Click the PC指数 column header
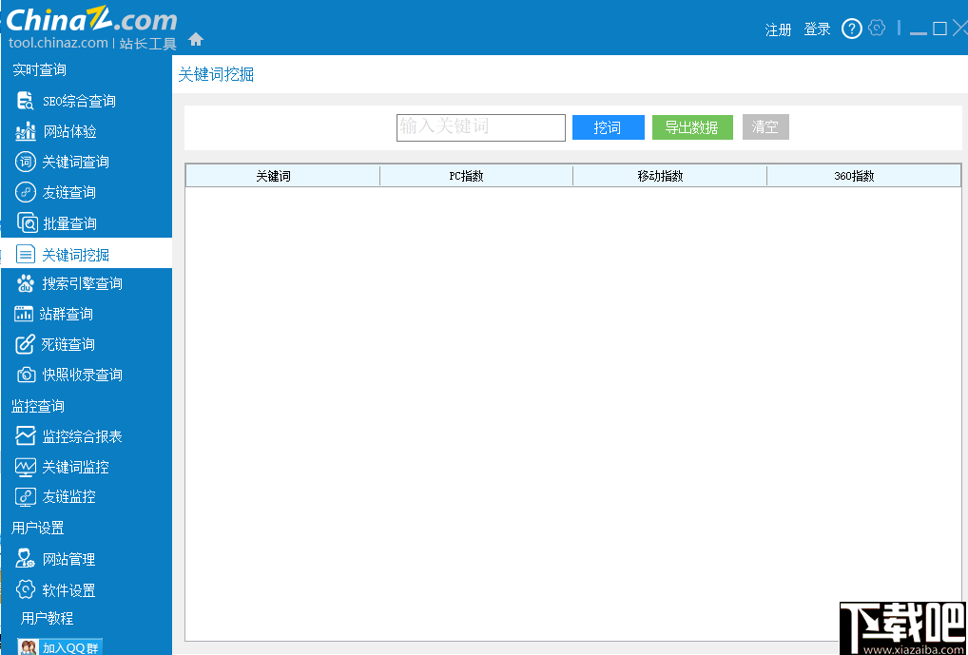Image resolution: width=968 pixels, height=655 pixels. (476, 176)
